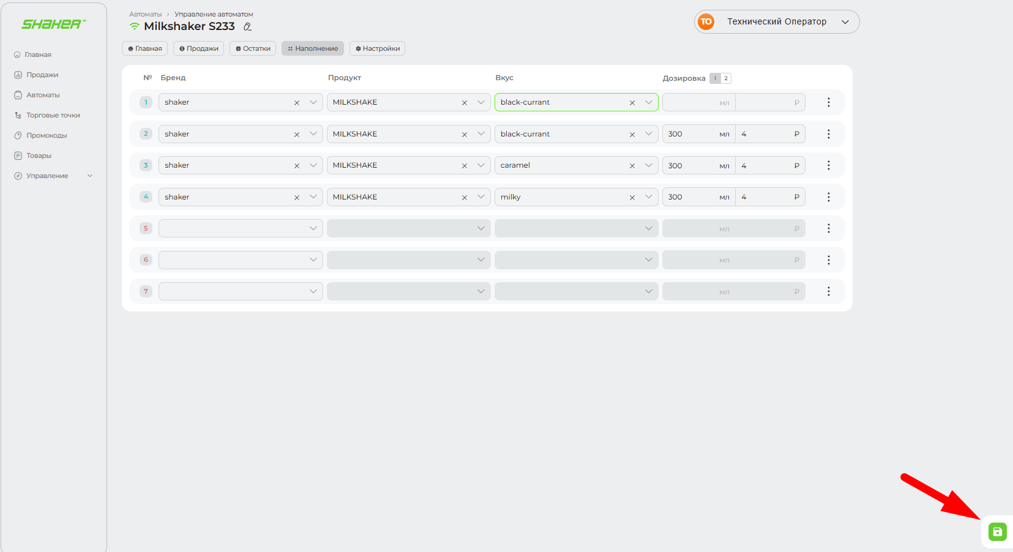Expand the brand dropdown in row 5
This screenshot has height=552, width=1013.
point(313,228)
